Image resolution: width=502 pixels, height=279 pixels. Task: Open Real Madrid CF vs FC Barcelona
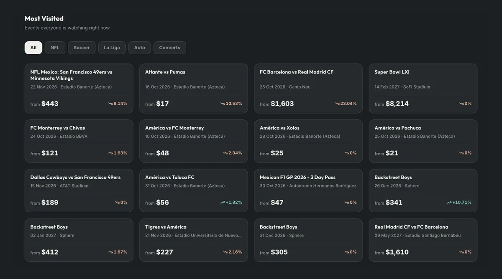click(x=423, y=240)
